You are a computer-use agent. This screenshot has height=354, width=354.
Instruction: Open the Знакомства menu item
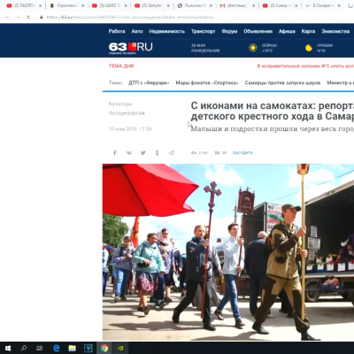click(335, 31)
